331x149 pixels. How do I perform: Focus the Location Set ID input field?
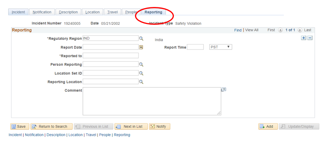(110, 73)
